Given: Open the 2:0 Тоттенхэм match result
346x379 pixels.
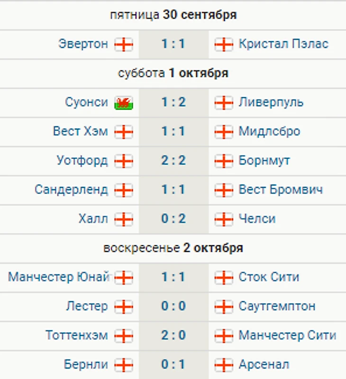Looking at the screenshot, I should click(173, 336).
